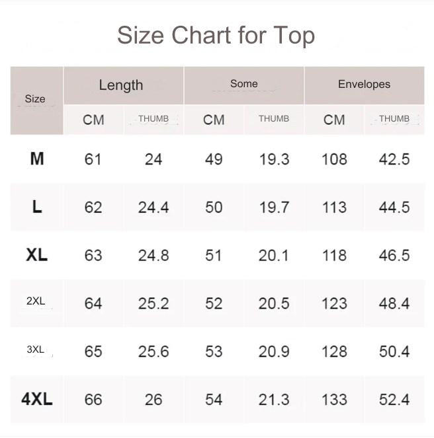This screenshot has height=438, width=434.
Task: Click the 50.4 value in 3XL row
Action: point(394,351)
